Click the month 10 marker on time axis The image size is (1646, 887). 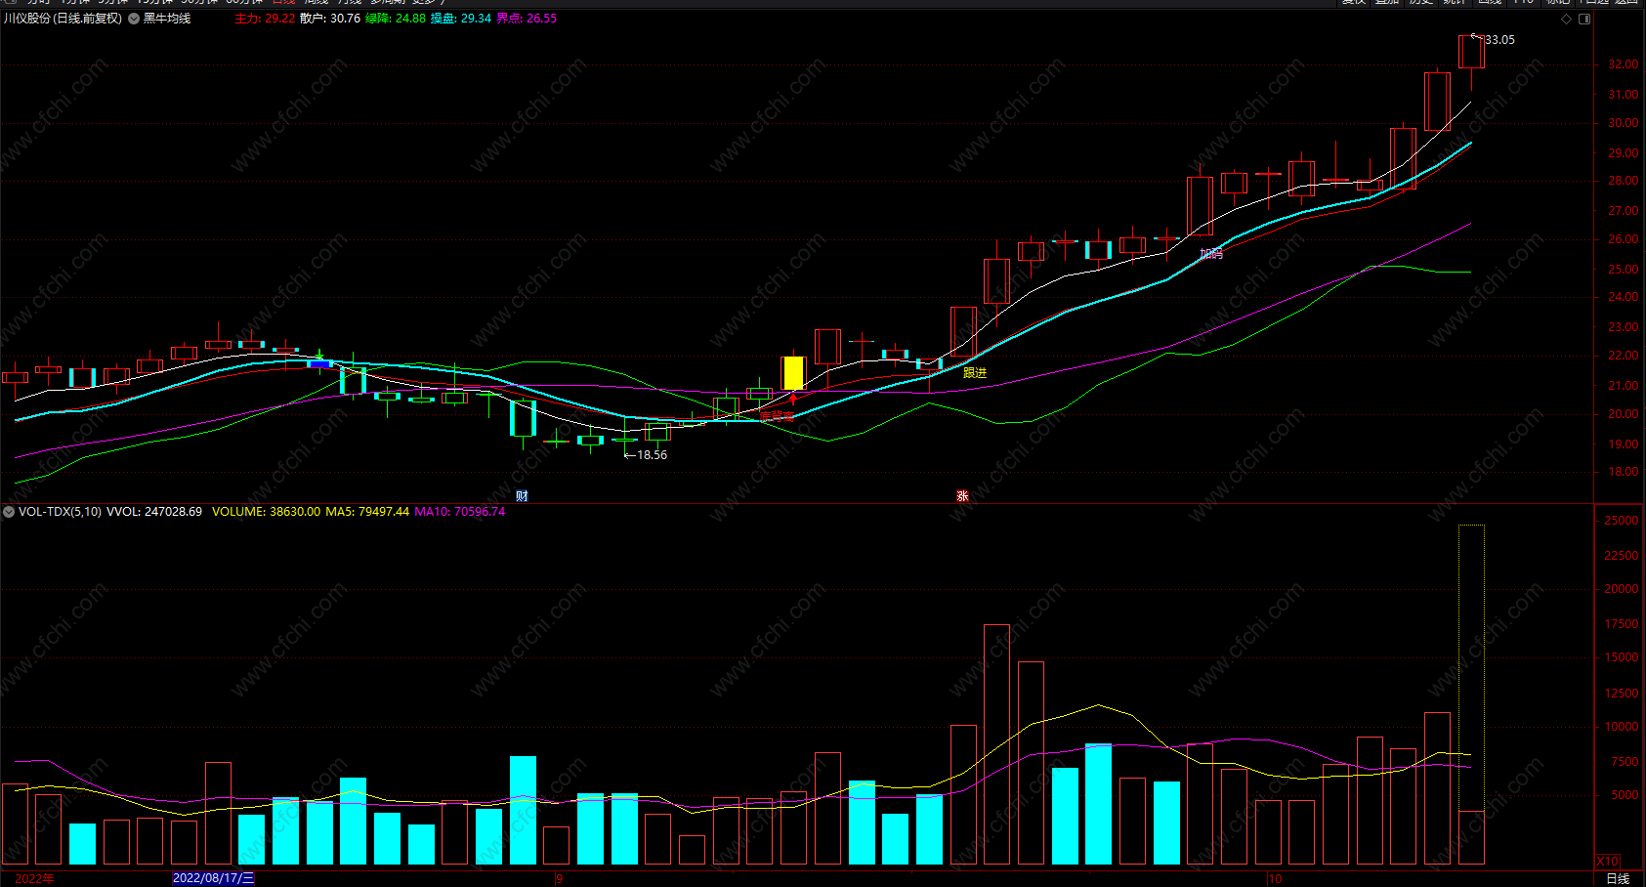[1275, 878]
